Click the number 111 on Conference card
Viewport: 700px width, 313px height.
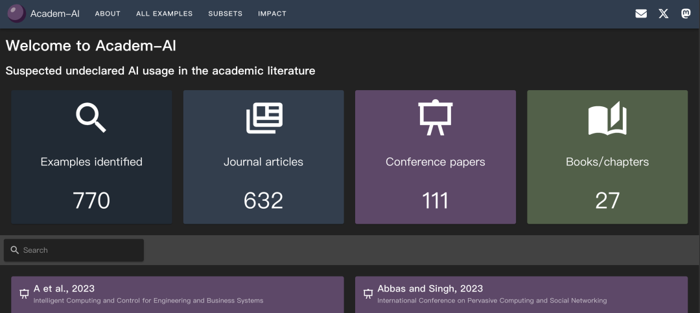coord(436,200)
